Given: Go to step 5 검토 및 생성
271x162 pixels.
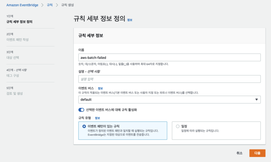Looking at the screenshot, I should 15,93.
